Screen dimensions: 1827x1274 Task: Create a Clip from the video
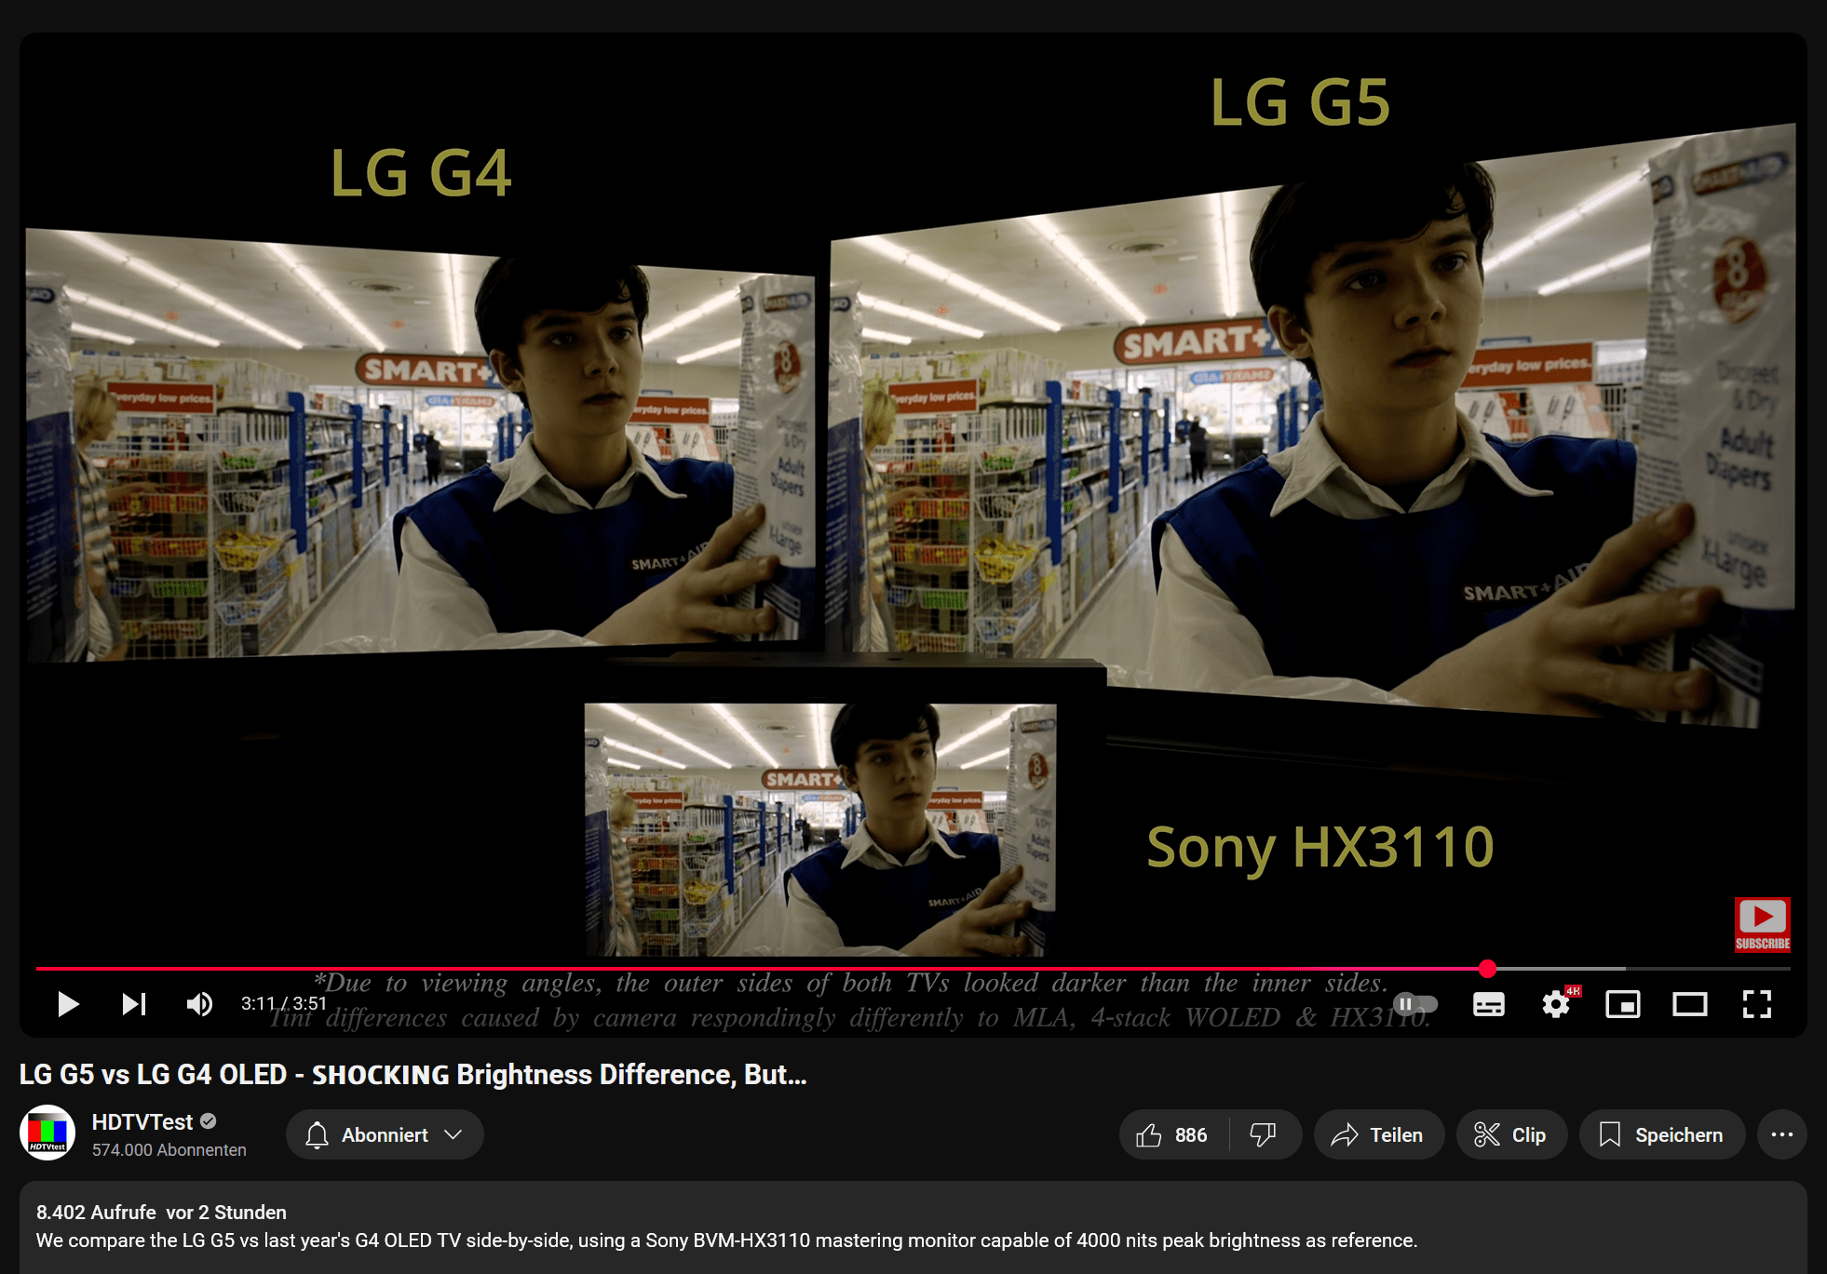tap(1511, 1134)
